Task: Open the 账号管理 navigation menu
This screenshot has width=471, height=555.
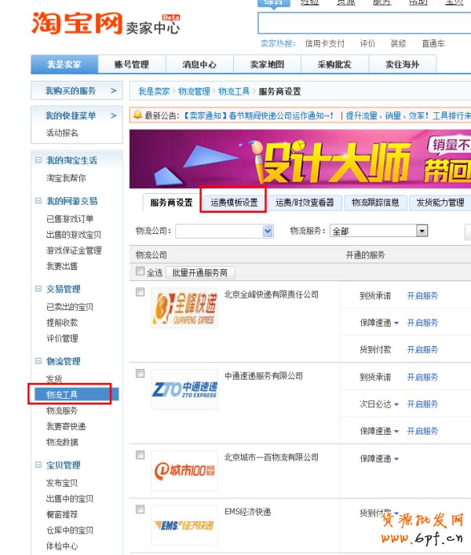Action: (x=131, y=64)
